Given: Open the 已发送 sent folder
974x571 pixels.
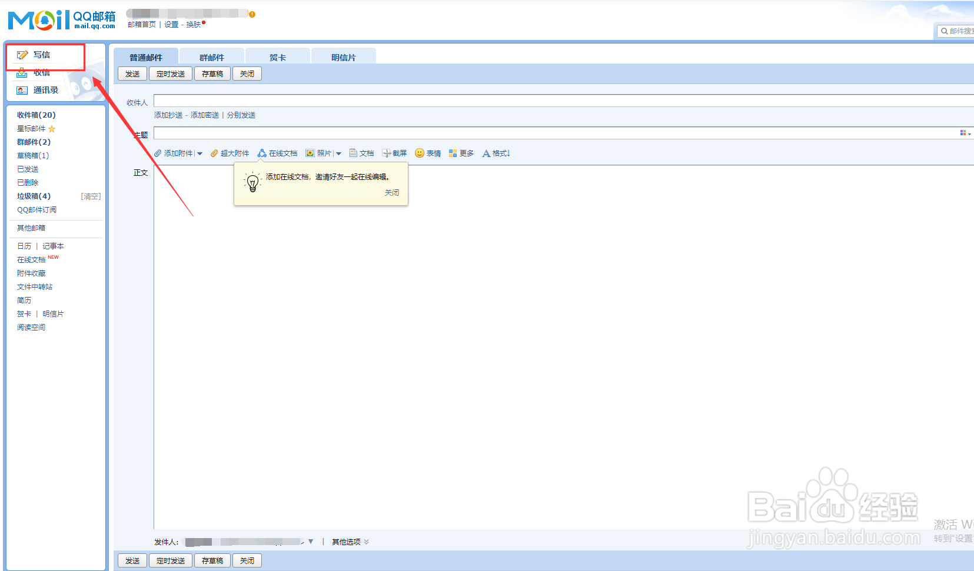Looking at the screenshot, I should [28, 169].
